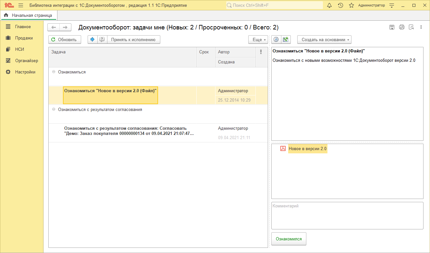Go forward with the right arrow button
This screenshot has width=430, height=253.
[65, 27]
